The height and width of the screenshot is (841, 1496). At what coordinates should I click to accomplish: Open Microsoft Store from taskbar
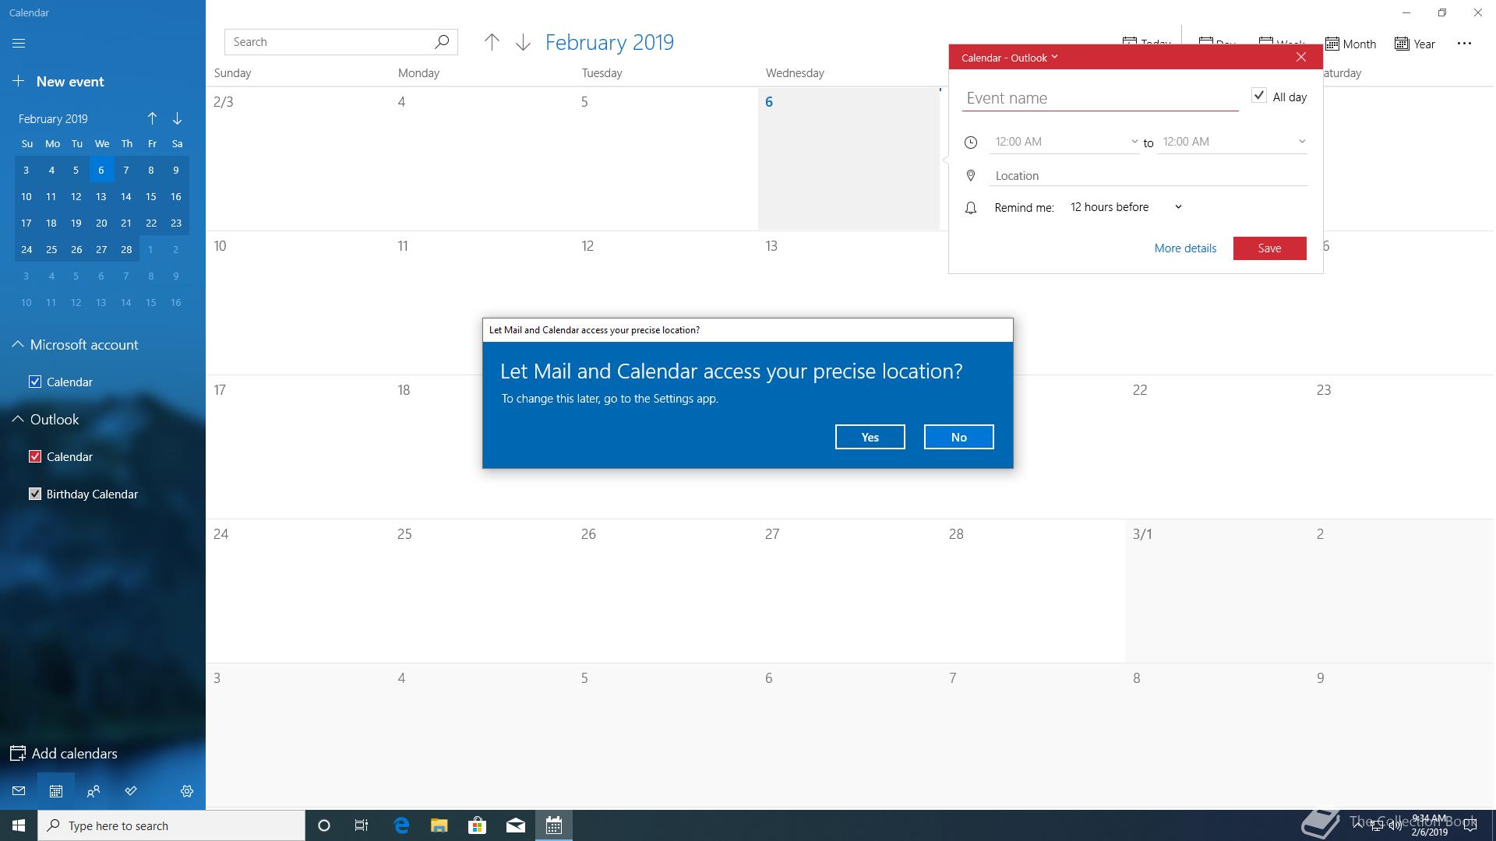[477, 825]
